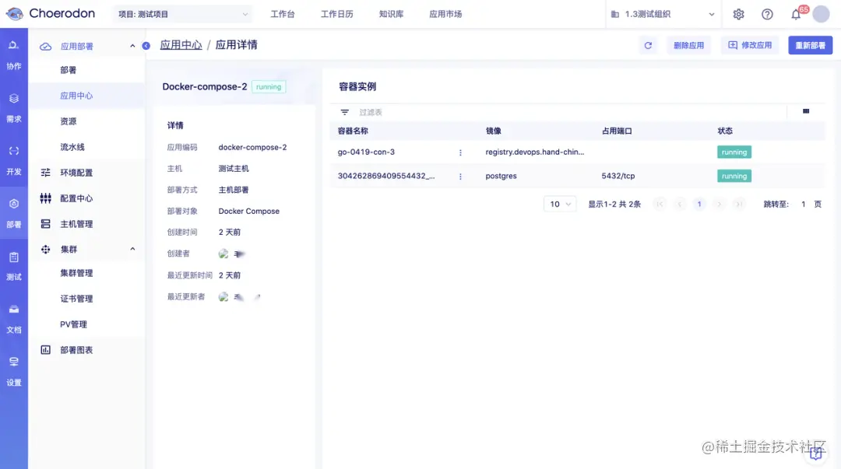Select the 应用中心 submenu item

tap(76, 96)
